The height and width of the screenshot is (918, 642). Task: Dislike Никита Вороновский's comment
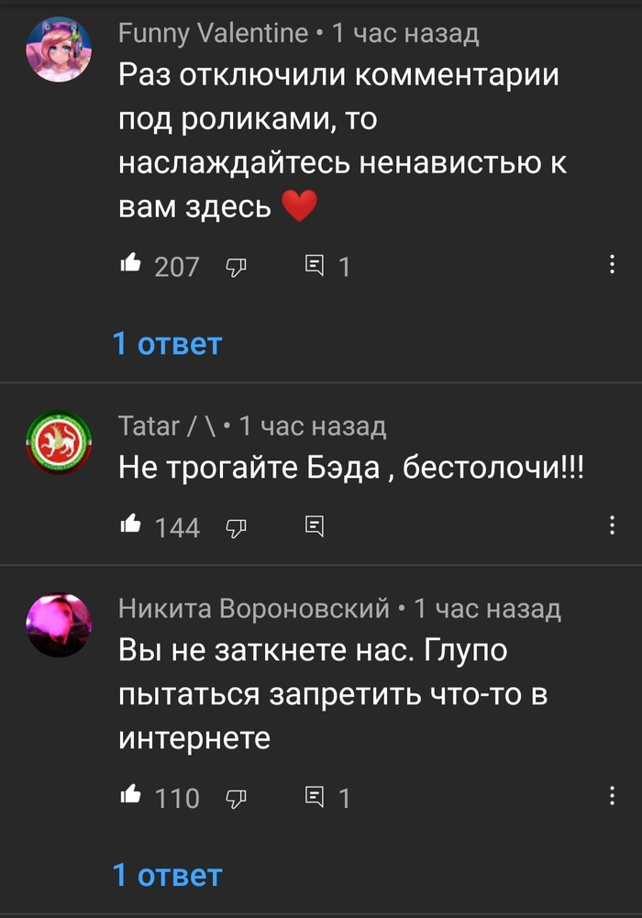[236, 799]
